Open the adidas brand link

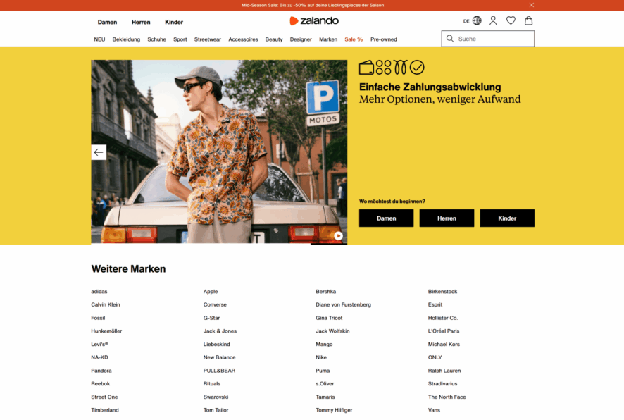99,292
